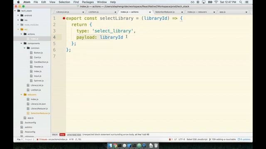Open Finder from the dock

[x=110, y=145]
